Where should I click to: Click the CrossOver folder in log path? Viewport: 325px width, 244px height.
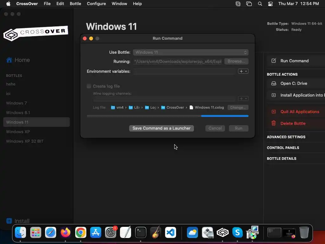tap(172, 107)
